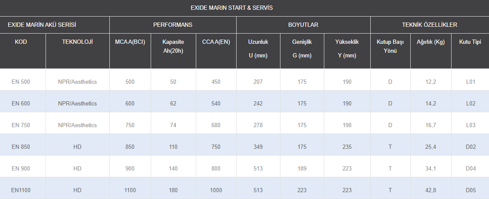Click NPR/Aesthetics in the EN 750 row
Screen dimensions: 489x199
pyautogui.click(x=77, y=125)
